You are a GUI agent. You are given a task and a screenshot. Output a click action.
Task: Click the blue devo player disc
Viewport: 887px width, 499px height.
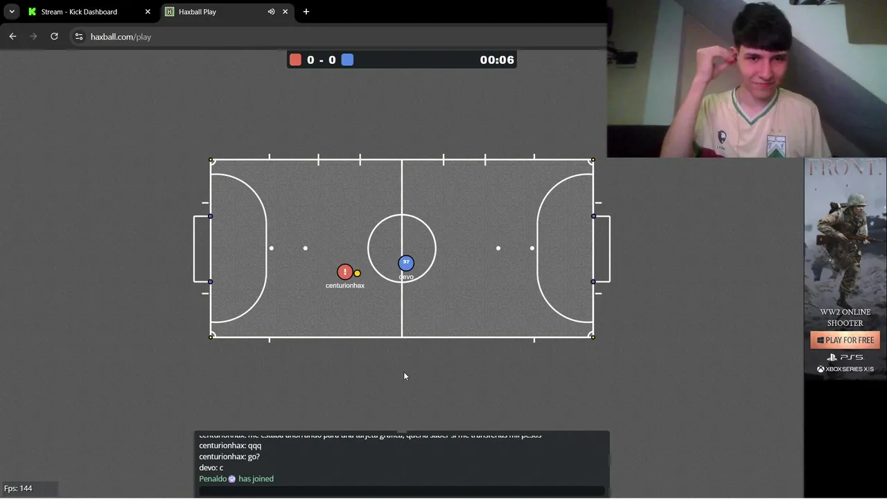[x=406, y=263]
